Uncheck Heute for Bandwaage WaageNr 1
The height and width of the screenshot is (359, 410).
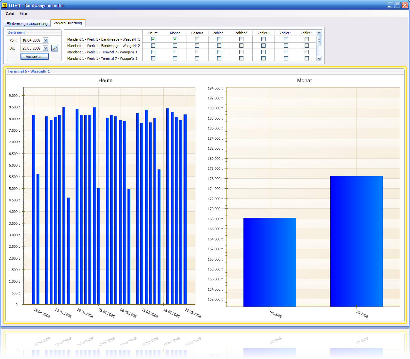(153, 39)
